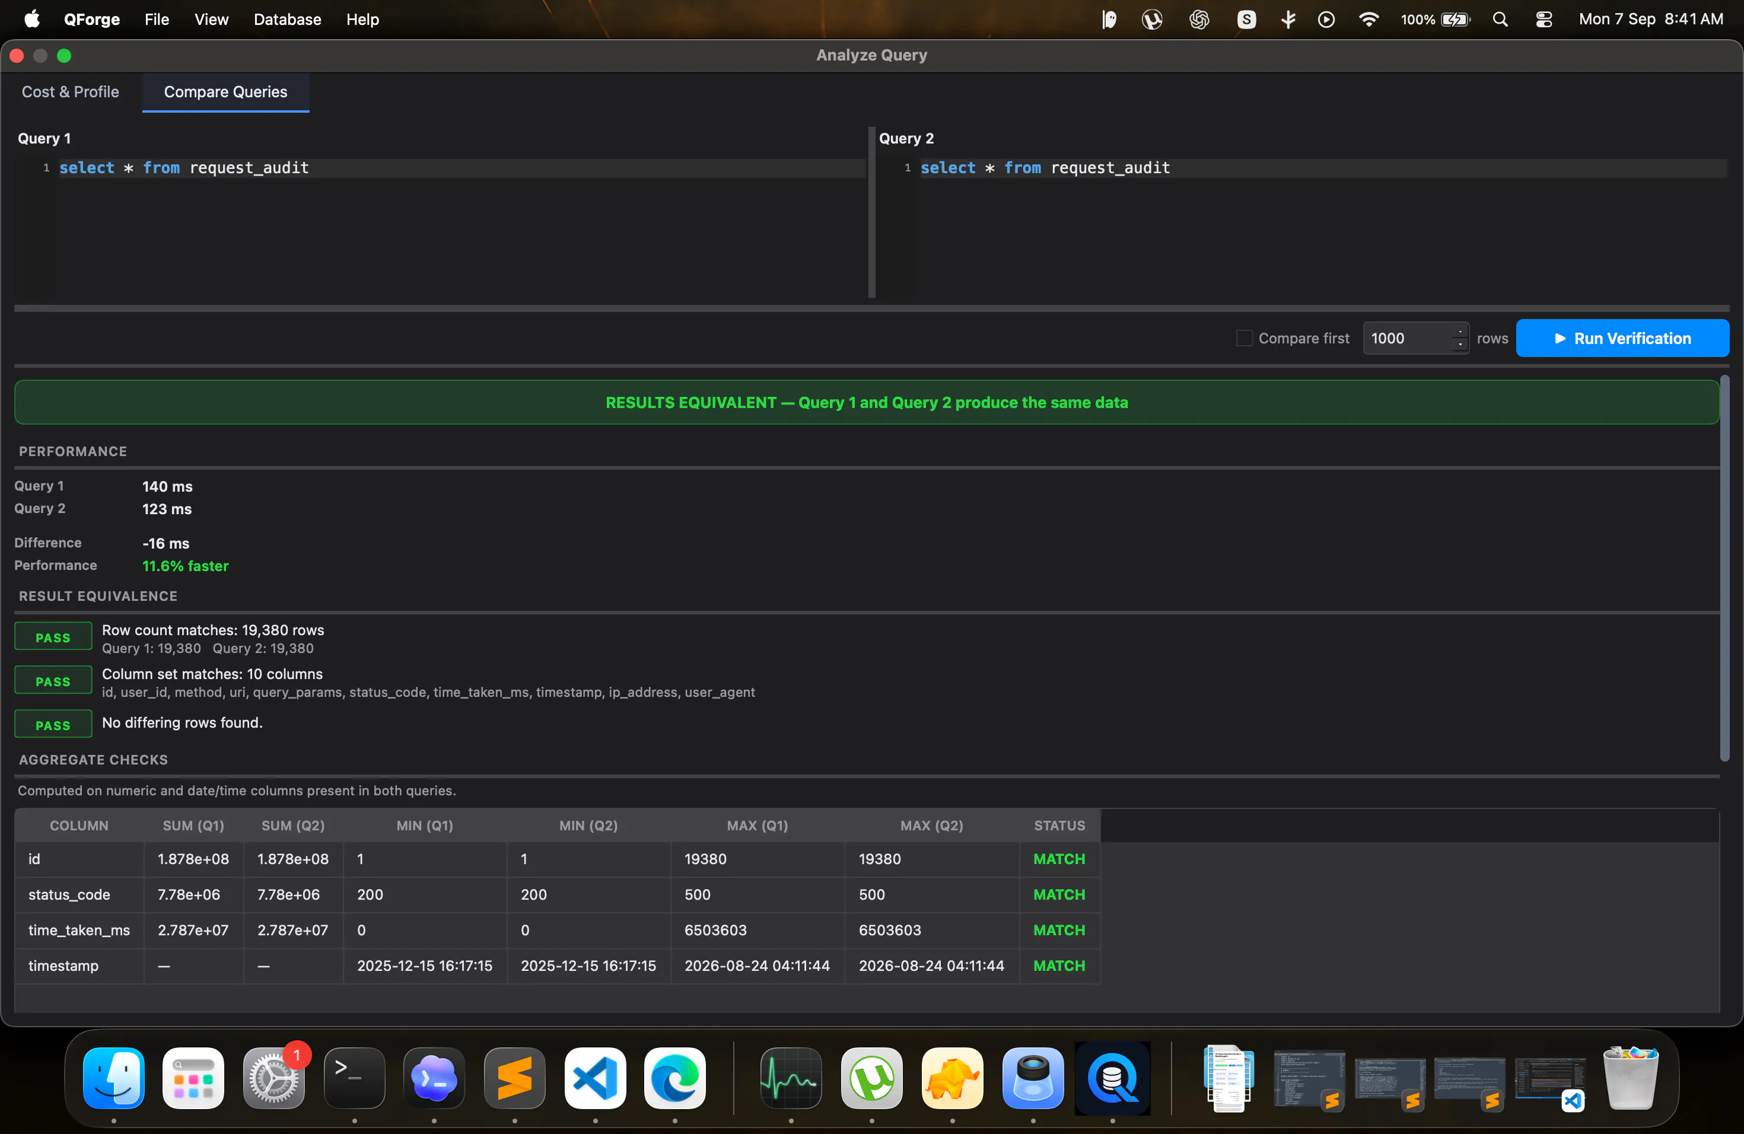Open Control Center in the menu bar
Image resolution: width=1744 pixels, height=1134 pixels.
pyautogui.click(x=1544, y=20)
